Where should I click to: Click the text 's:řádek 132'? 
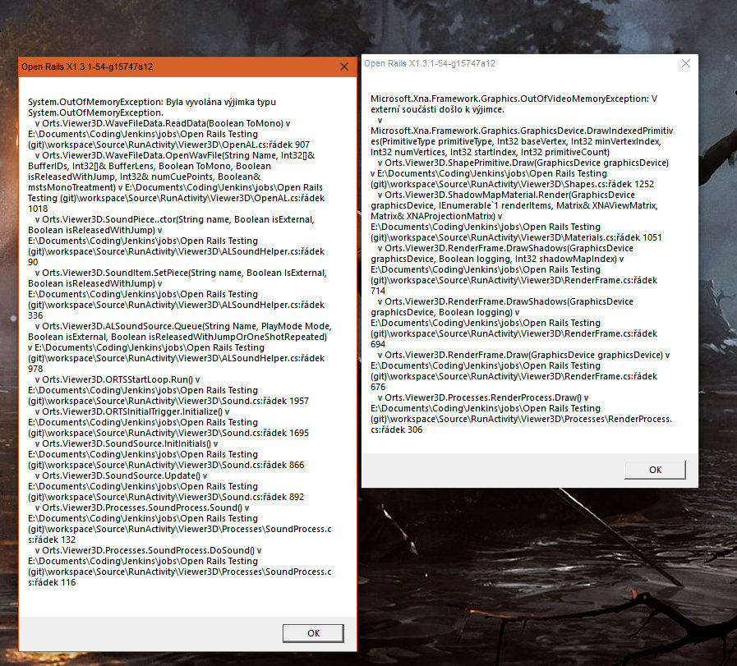[52, 540]
